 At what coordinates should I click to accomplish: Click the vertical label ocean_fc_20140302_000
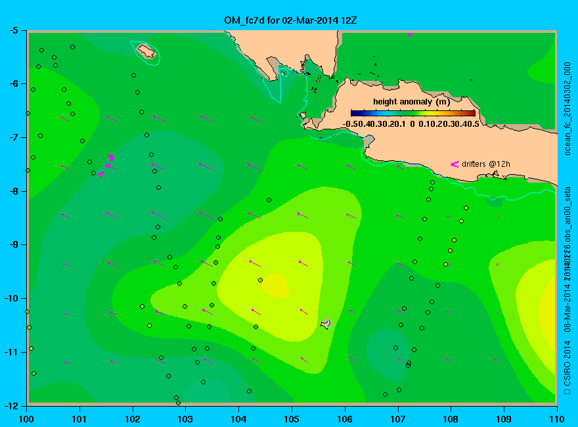pos(567,109)
